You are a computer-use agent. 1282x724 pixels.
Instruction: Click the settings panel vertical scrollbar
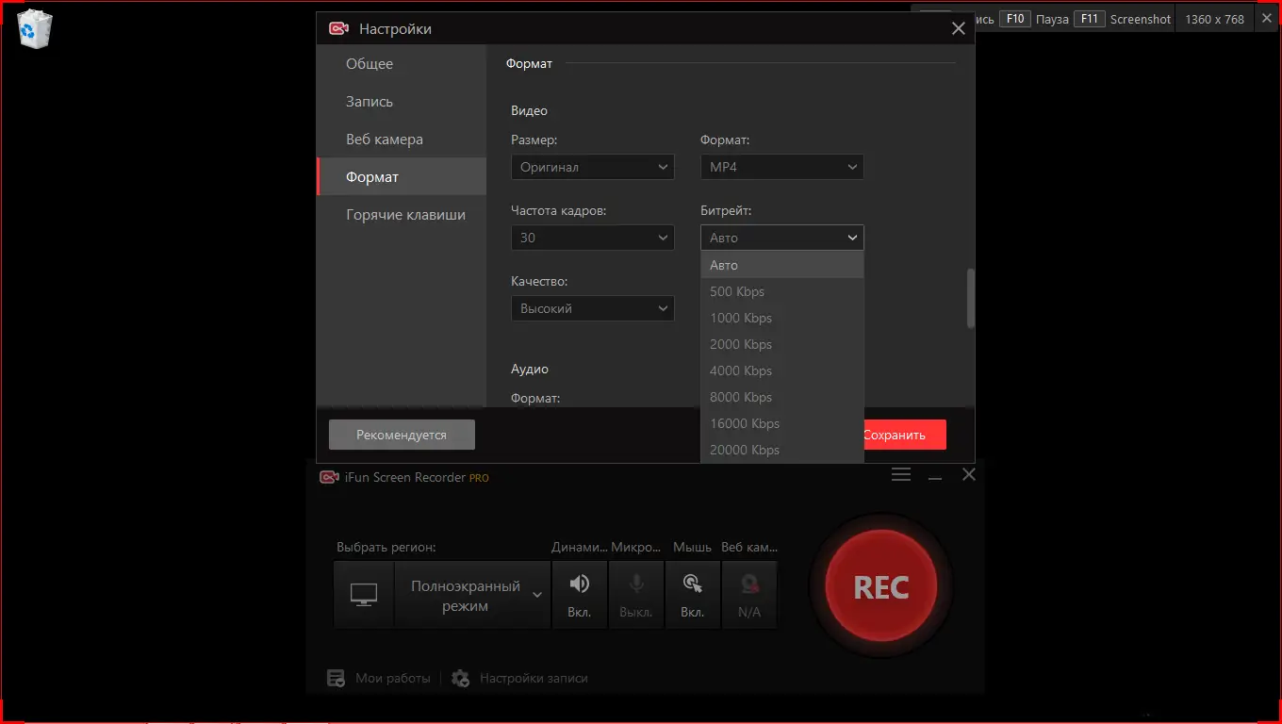pyautogui.click(x=970, y=299)
